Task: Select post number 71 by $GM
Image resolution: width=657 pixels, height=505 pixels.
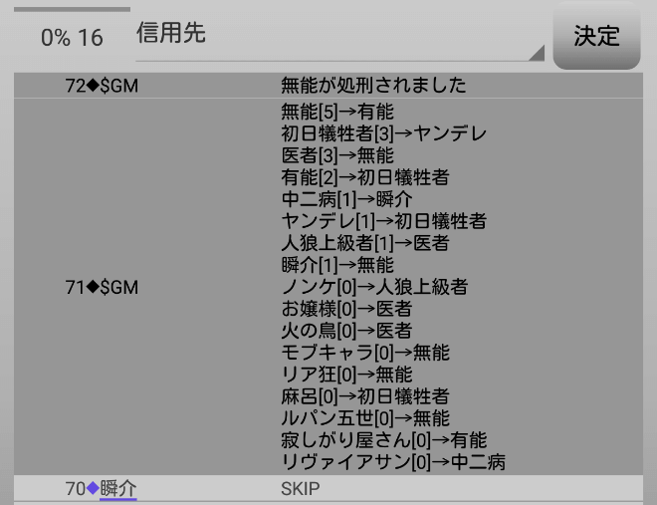Action: 102,287
